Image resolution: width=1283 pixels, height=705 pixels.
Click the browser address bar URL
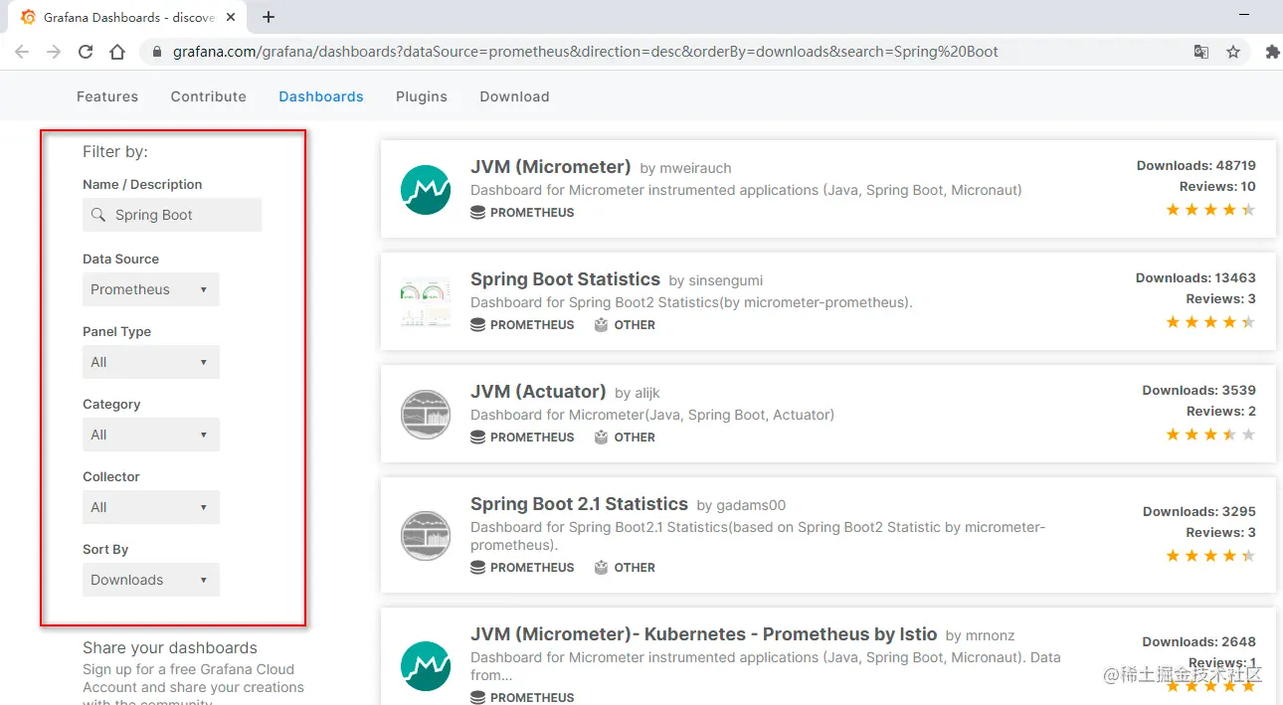pyautogui.click(x=585, y=52)
